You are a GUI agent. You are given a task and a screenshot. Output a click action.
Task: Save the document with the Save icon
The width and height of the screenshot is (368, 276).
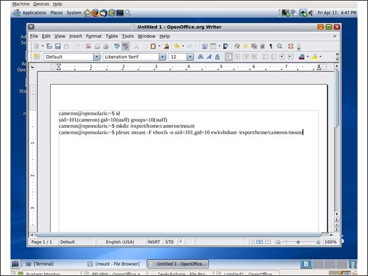click(57, 46)
